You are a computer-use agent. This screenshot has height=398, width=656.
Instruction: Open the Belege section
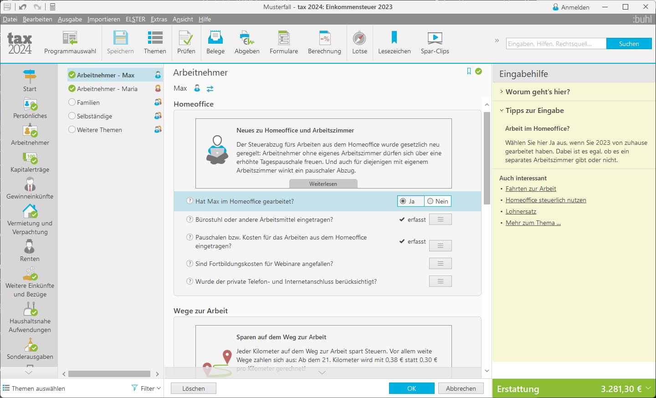(215, 43)
